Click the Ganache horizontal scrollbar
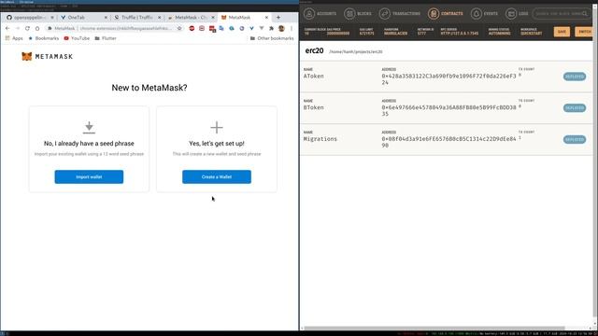 434,328
